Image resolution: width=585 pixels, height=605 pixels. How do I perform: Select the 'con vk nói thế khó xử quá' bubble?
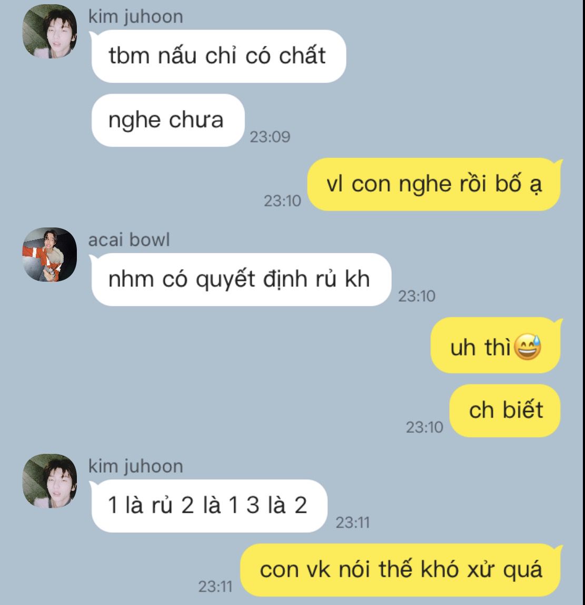[x=401, y=570]
